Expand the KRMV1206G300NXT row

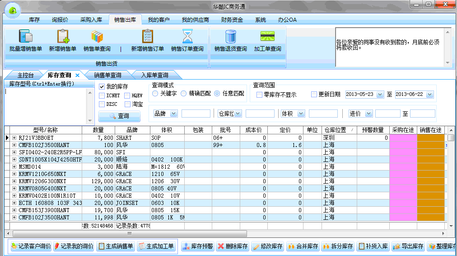pos(14,181)
